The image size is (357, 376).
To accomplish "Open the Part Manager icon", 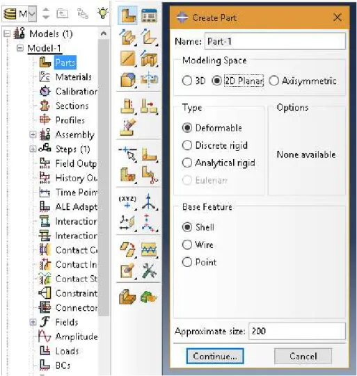I will click(149, 15).
